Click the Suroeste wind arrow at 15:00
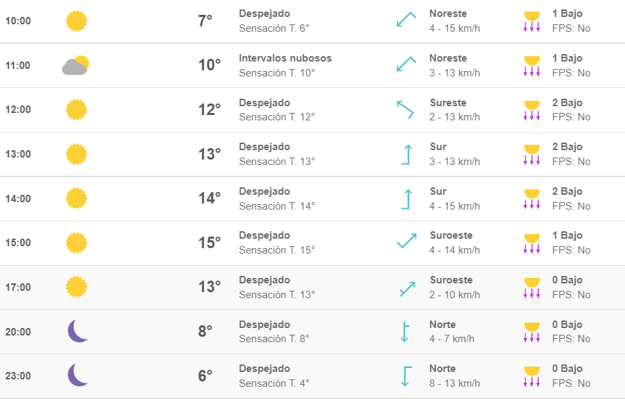The image size is (625, 399). click(x=406, y=241)
